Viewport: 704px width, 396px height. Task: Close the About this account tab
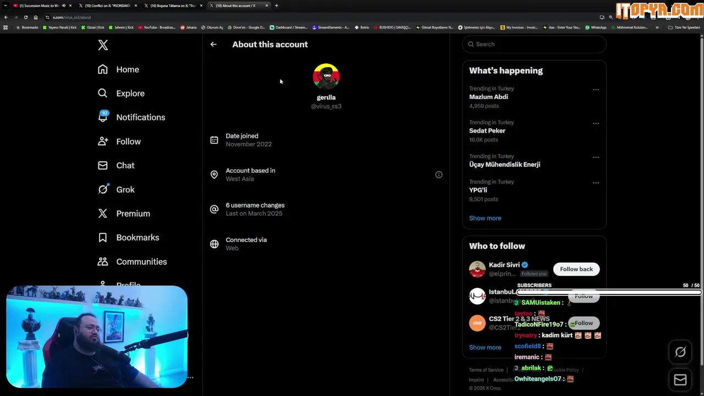267,5
